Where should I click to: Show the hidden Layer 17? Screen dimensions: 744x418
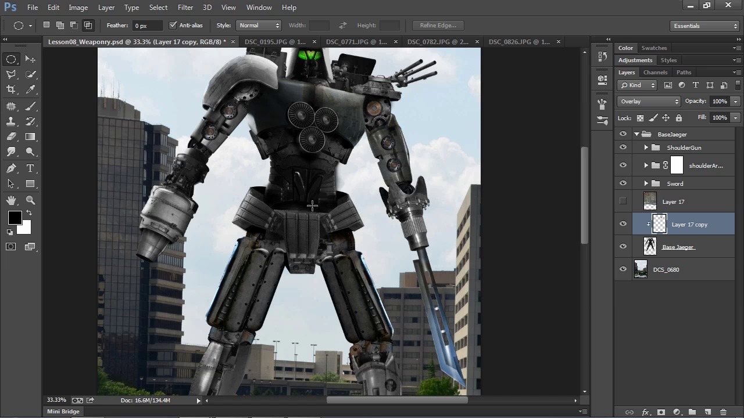(623, 201)
